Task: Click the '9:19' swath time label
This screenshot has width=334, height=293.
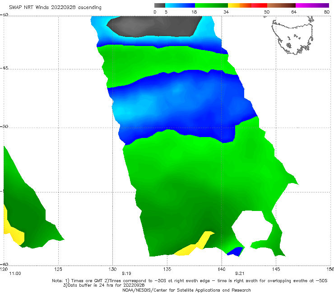Action: pos(126,274)
